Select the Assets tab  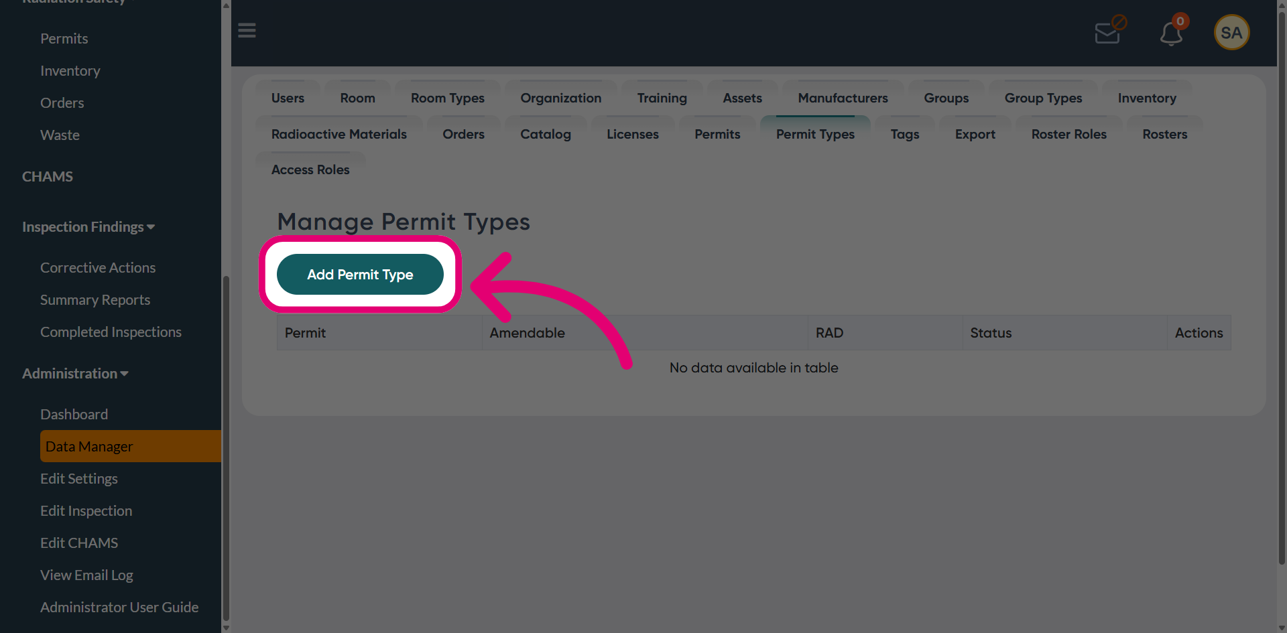point(742,98)
